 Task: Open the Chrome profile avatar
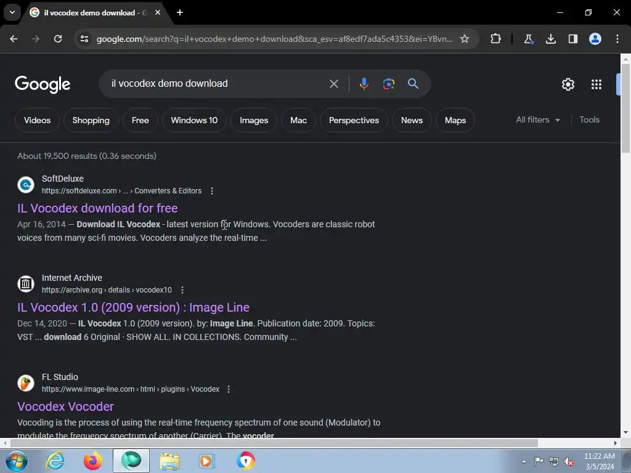point(595,39)
